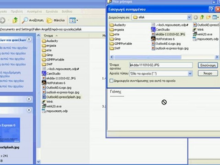Open the Tools menu in Explorer
220x165 pixels.
[52, 11]
